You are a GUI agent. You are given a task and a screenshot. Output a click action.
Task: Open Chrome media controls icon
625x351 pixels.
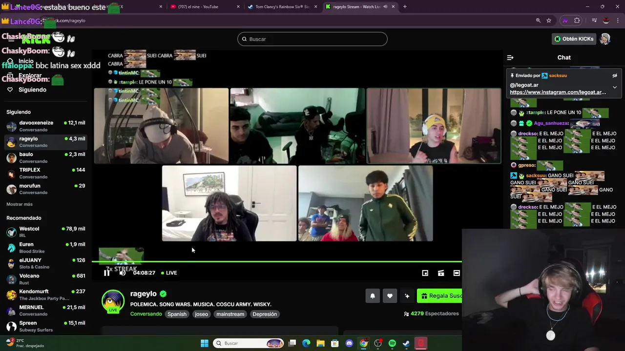coord(594,20)
